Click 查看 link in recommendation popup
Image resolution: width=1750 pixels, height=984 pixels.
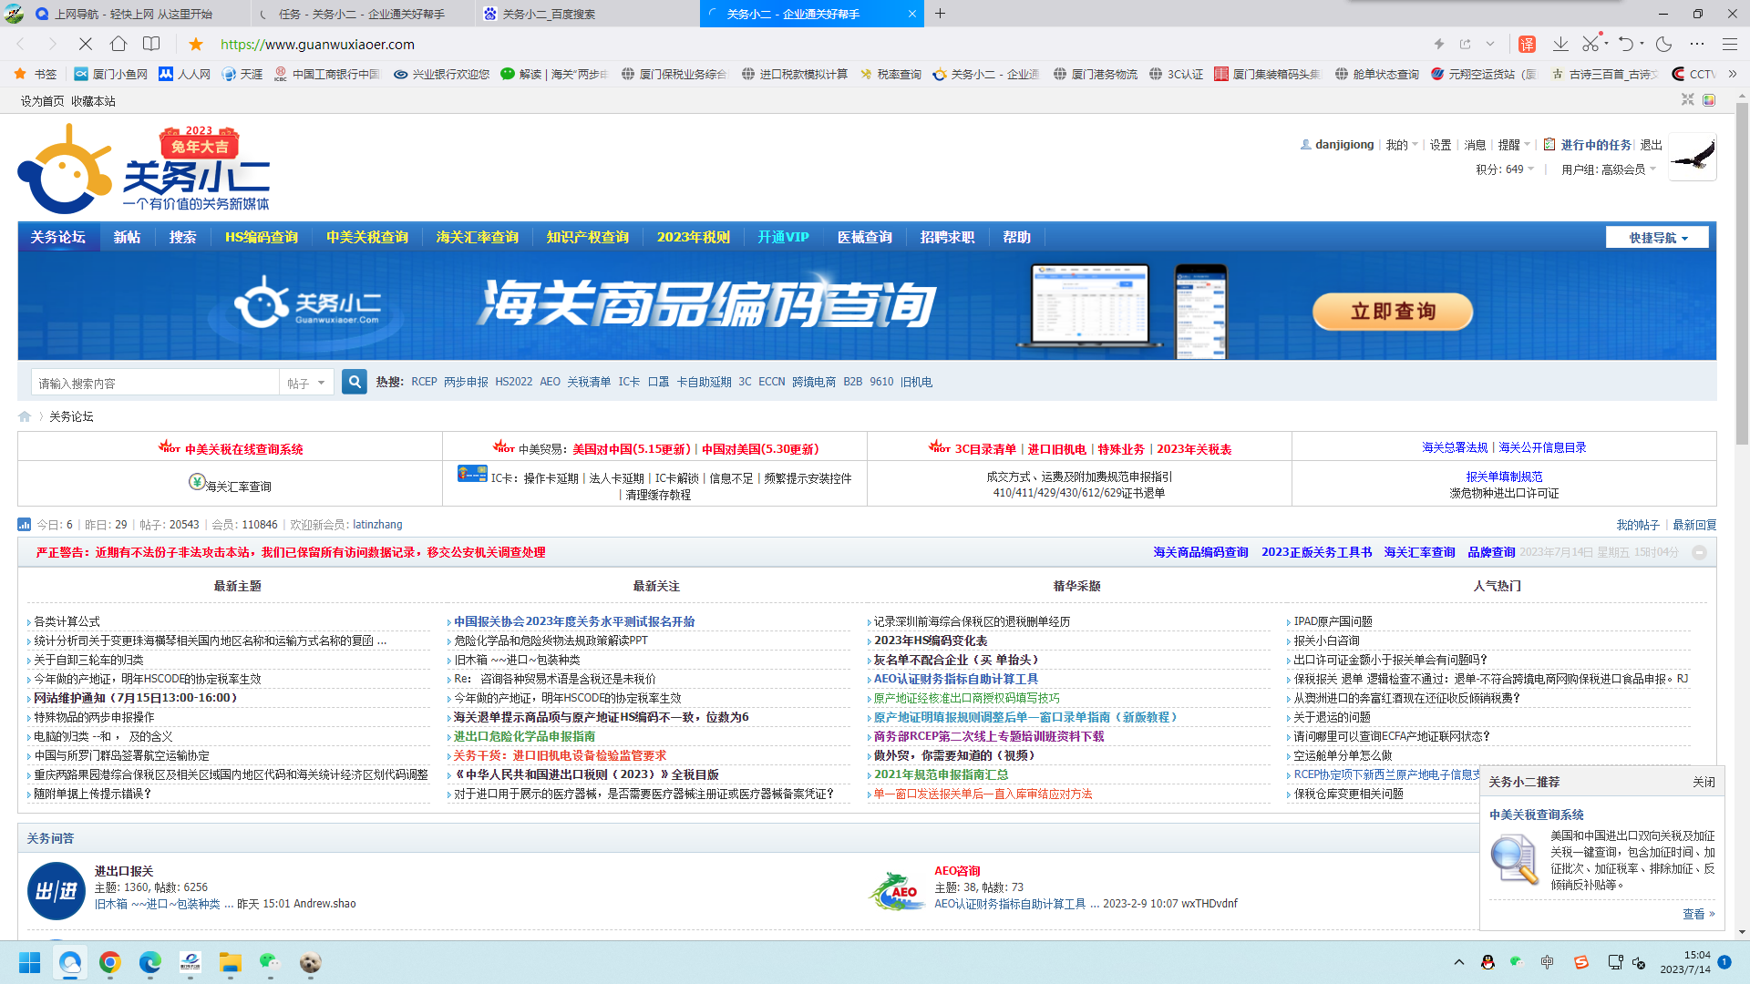click(x=1698, y=914)
